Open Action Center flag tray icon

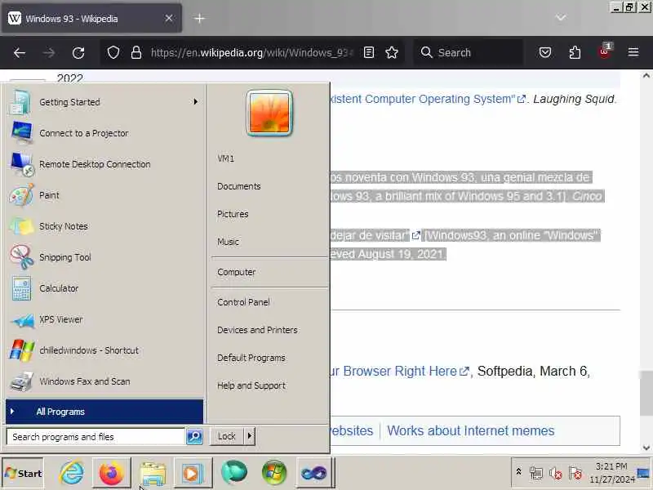click(x=575, y=473)
